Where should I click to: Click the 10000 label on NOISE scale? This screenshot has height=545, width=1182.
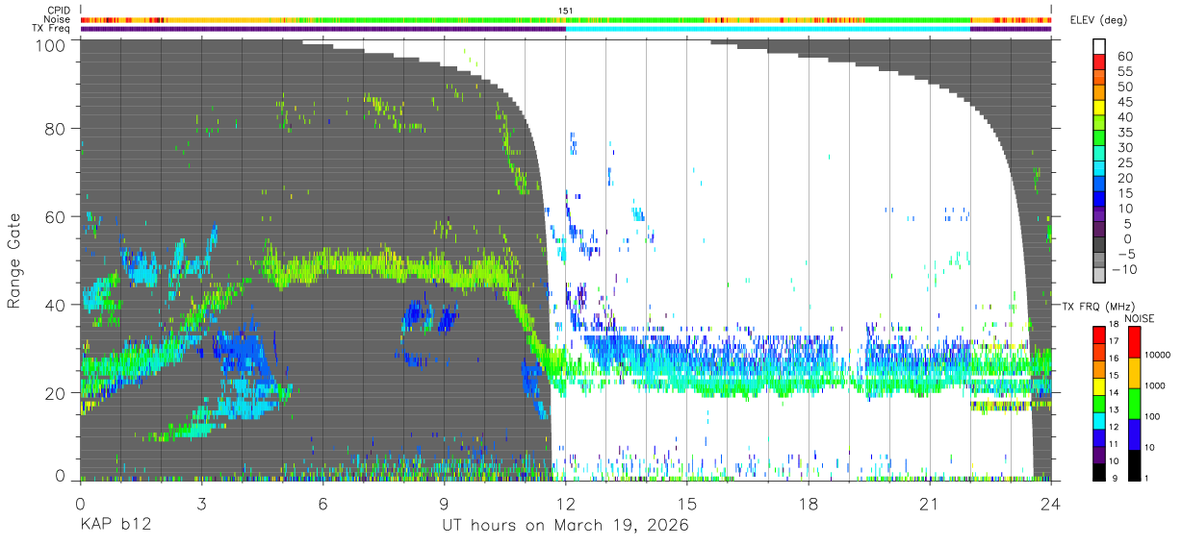(x=1156, y=355)
